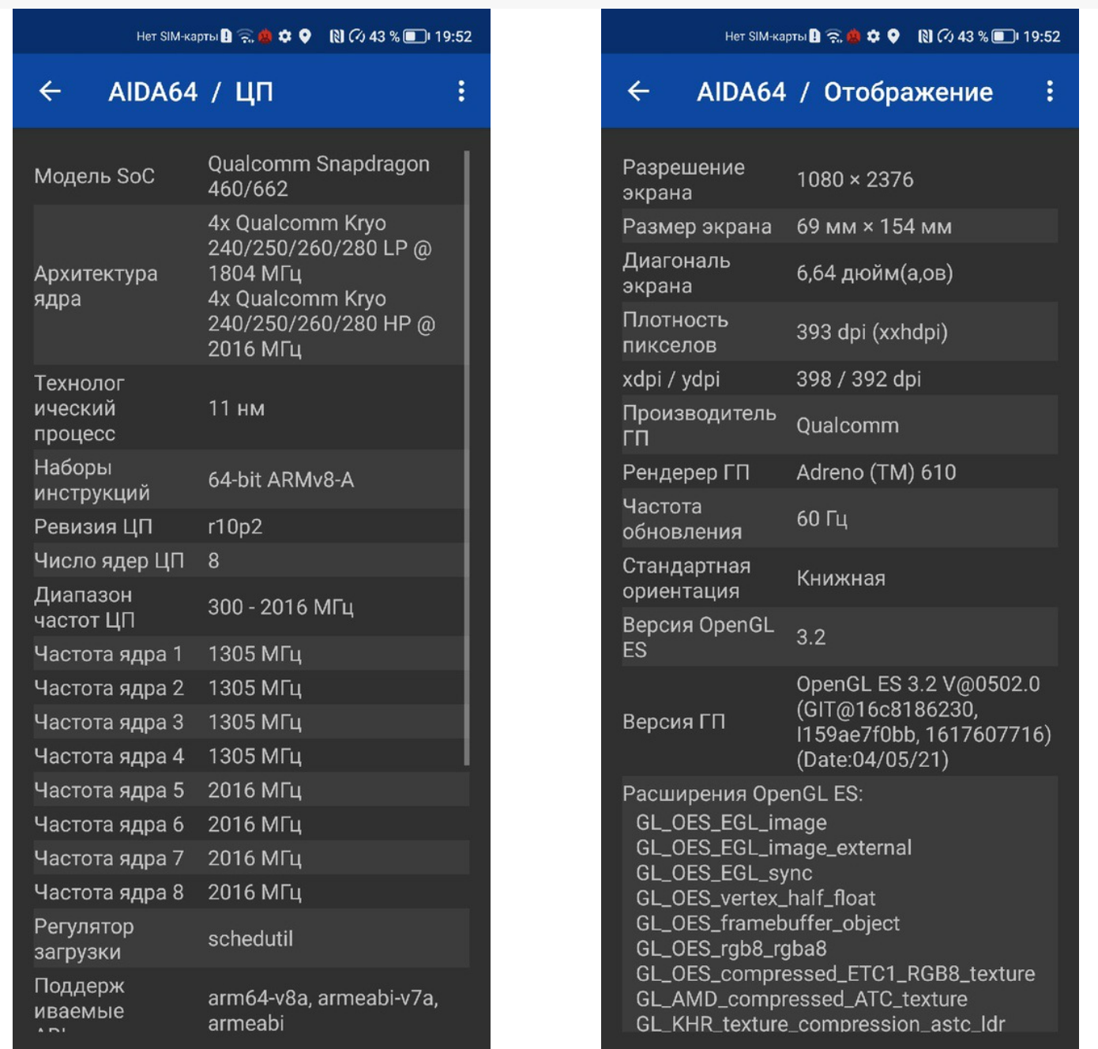Select the 'r10p2' revision value
The width and height of the screenshot is (1098, 1049).
point(235,526)
